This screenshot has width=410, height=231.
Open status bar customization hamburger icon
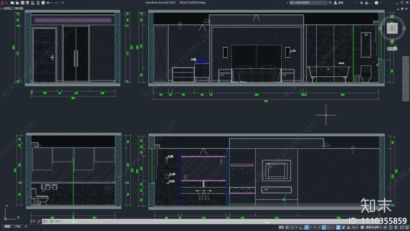pos(407,227)
